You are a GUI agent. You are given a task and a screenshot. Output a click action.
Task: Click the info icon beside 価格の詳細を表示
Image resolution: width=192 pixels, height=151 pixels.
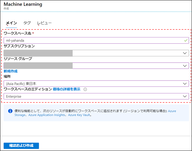pos(85,89)
